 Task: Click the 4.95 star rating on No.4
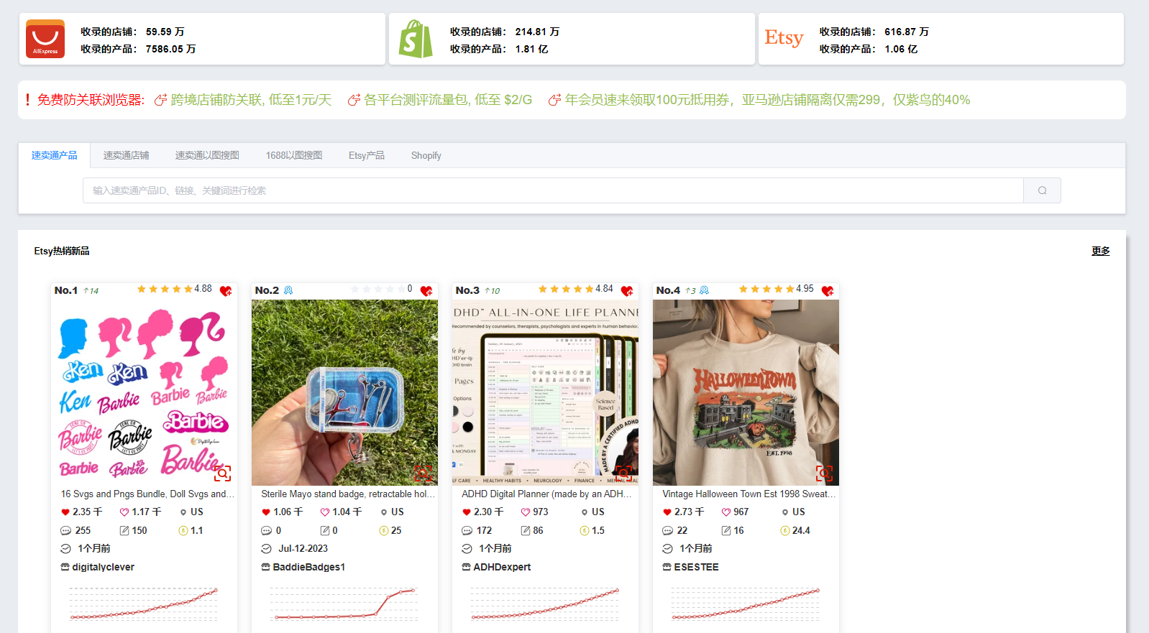pos(776,289)
